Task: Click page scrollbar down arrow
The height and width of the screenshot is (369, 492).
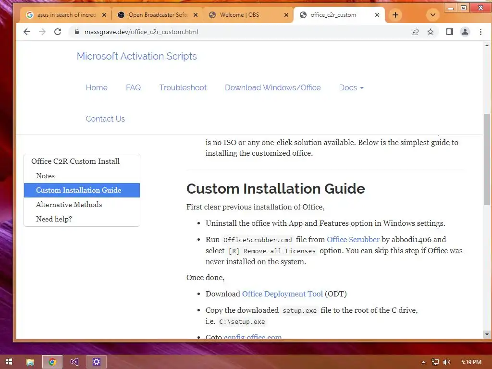Action: pyautogui.click(x=487, y=334)
